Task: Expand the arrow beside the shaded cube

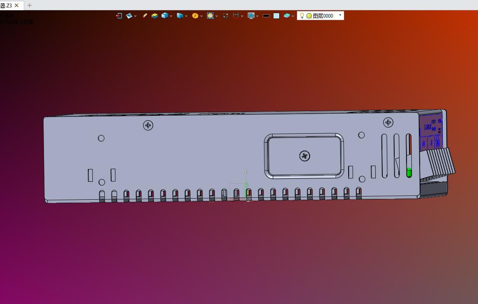Action: pyautogui.click(x=171, y=16)
